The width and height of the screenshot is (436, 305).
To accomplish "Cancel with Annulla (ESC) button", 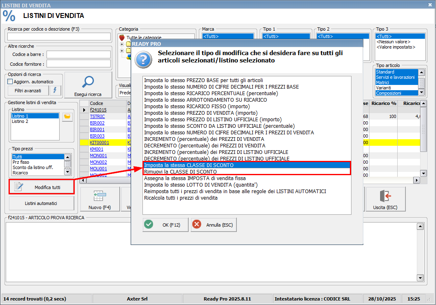I will point(214,225).
